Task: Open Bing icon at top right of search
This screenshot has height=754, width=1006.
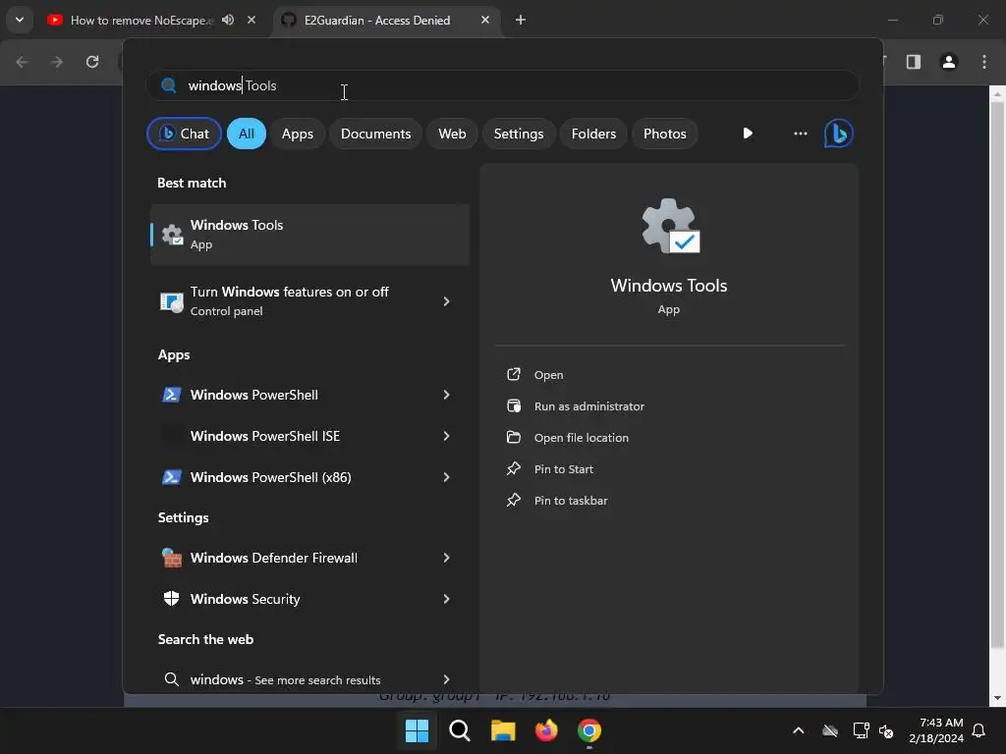Action: coord(839,134)
